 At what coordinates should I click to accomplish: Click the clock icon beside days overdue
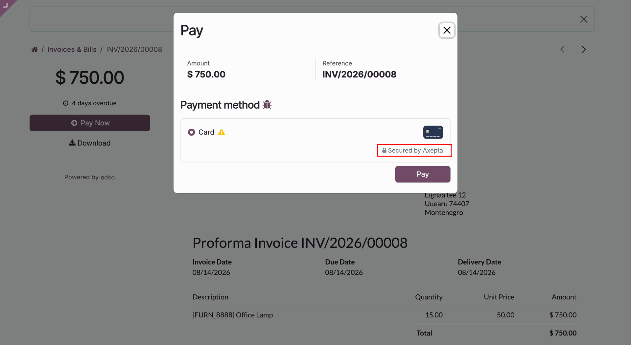pos(66,103)
